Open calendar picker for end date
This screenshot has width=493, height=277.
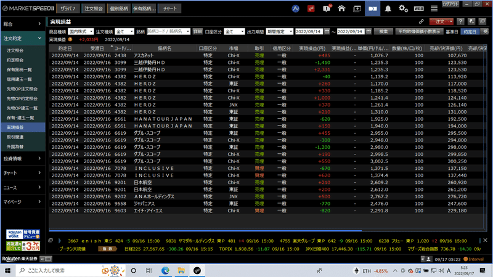369,31
